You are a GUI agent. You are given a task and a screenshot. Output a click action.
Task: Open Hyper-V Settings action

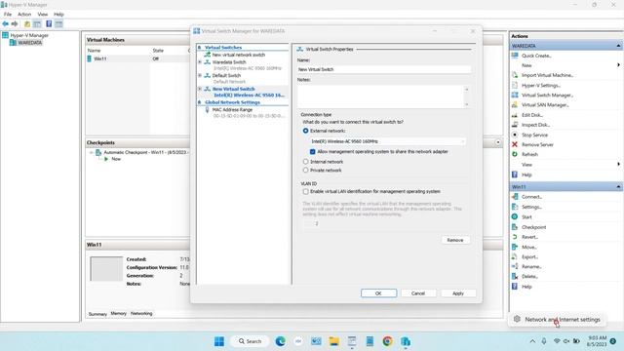(541, 85)
